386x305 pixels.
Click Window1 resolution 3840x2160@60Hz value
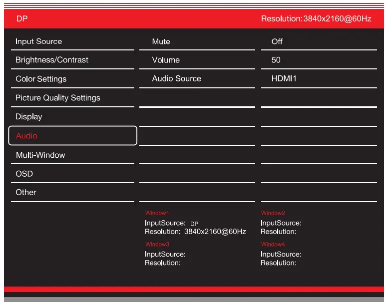click(215, 232)
